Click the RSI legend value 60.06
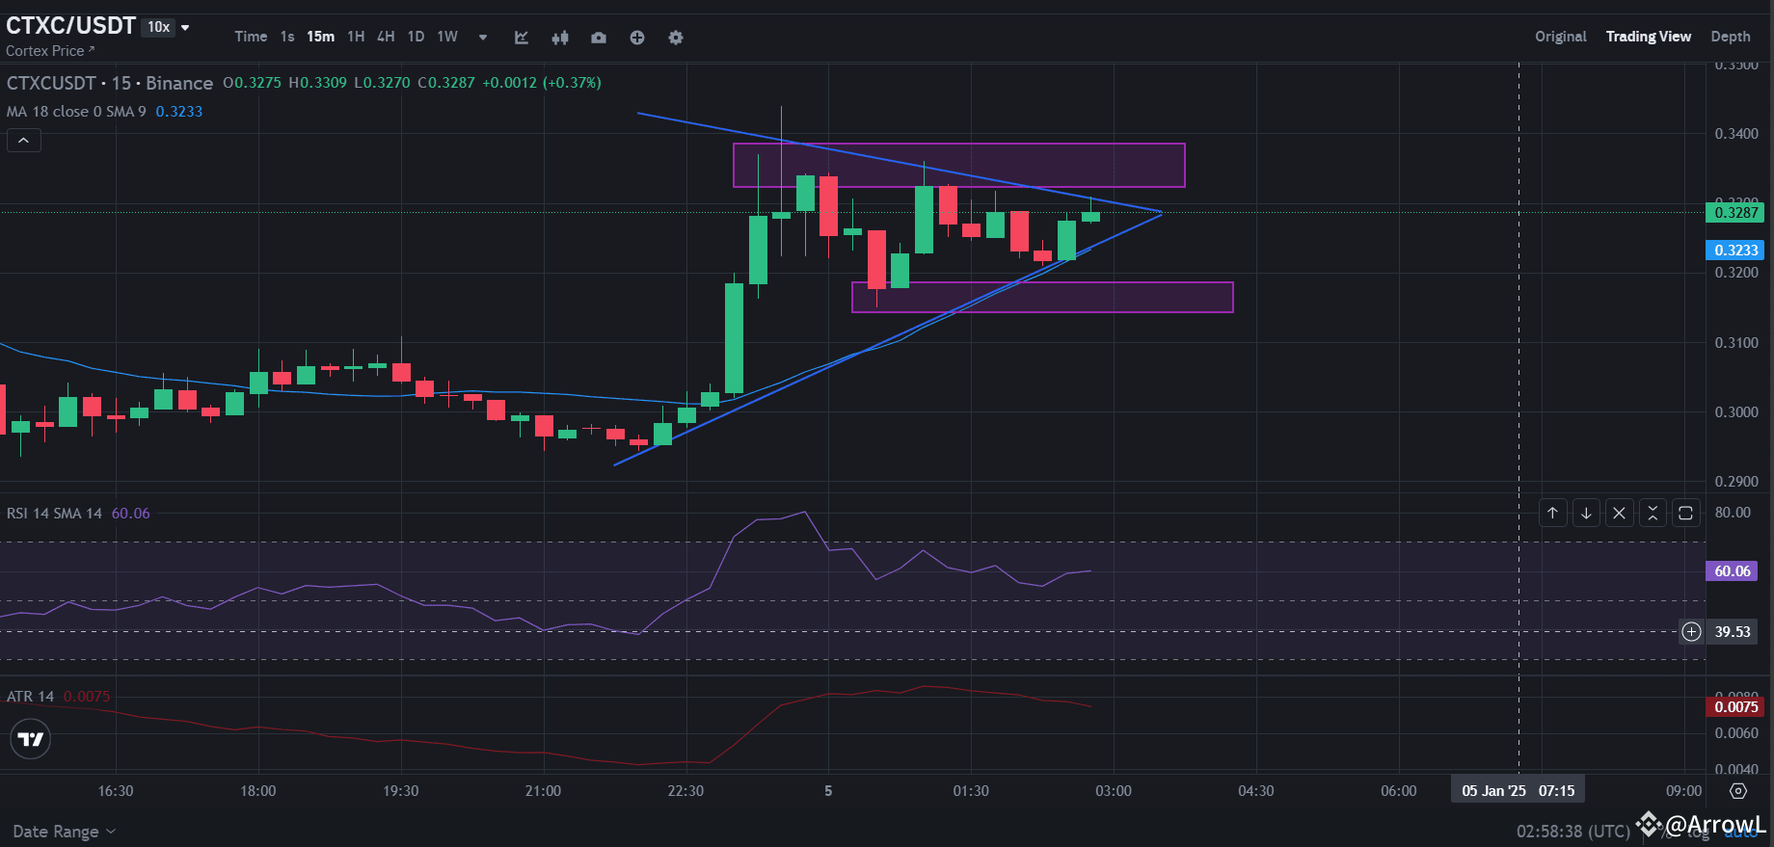Viewport: 1774px width, 847px height. point(131,514)
